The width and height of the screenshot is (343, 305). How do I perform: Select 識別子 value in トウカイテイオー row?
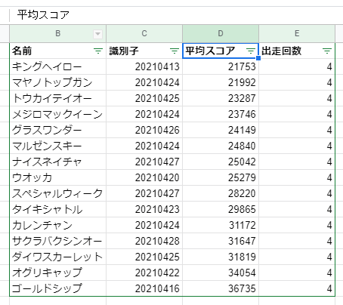coord(144,98)
